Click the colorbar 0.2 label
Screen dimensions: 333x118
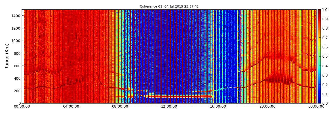pos(325,85)
